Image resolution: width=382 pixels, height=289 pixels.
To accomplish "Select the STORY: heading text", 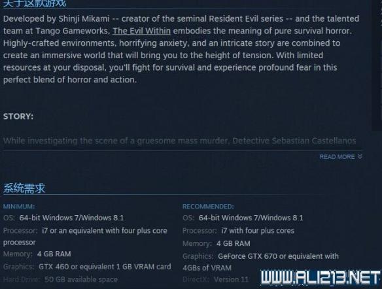I will coord(18,116).
